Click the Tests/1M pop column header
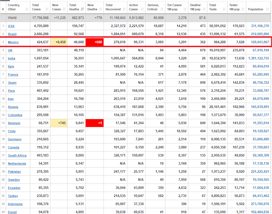This screenshot has height=214, width=272. point(237,7)
